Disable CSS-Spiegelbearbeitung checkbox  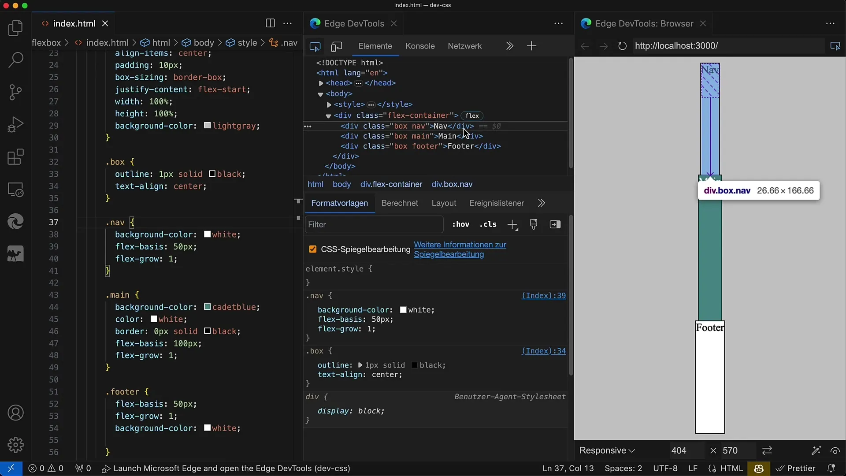[x=313, y=249]
